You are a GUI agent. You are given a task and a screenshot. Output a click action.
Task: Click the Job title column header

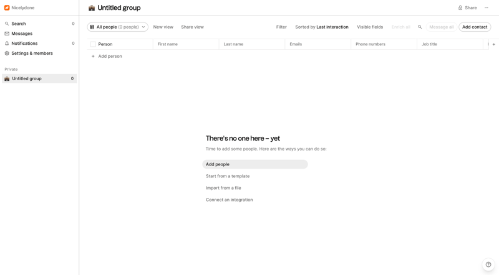click(450, 44)
